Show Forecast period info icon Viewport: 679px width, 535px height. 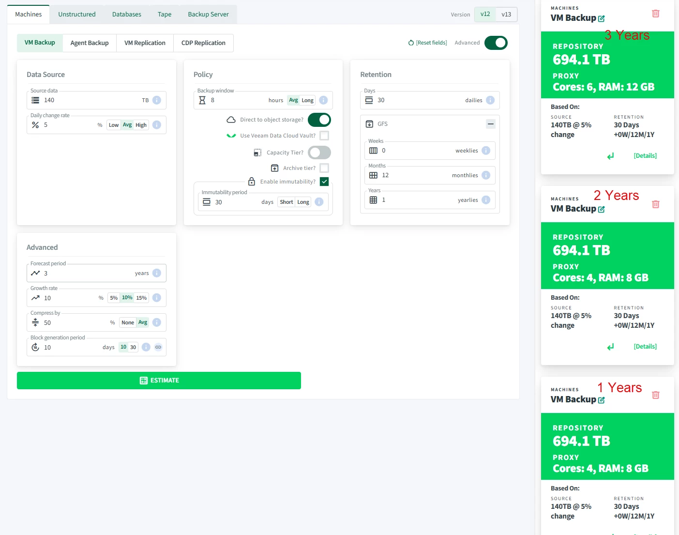pos(157,273)
